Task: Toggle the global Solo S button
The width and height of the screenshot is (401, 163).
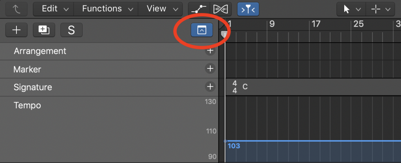Action: [71, 30]
